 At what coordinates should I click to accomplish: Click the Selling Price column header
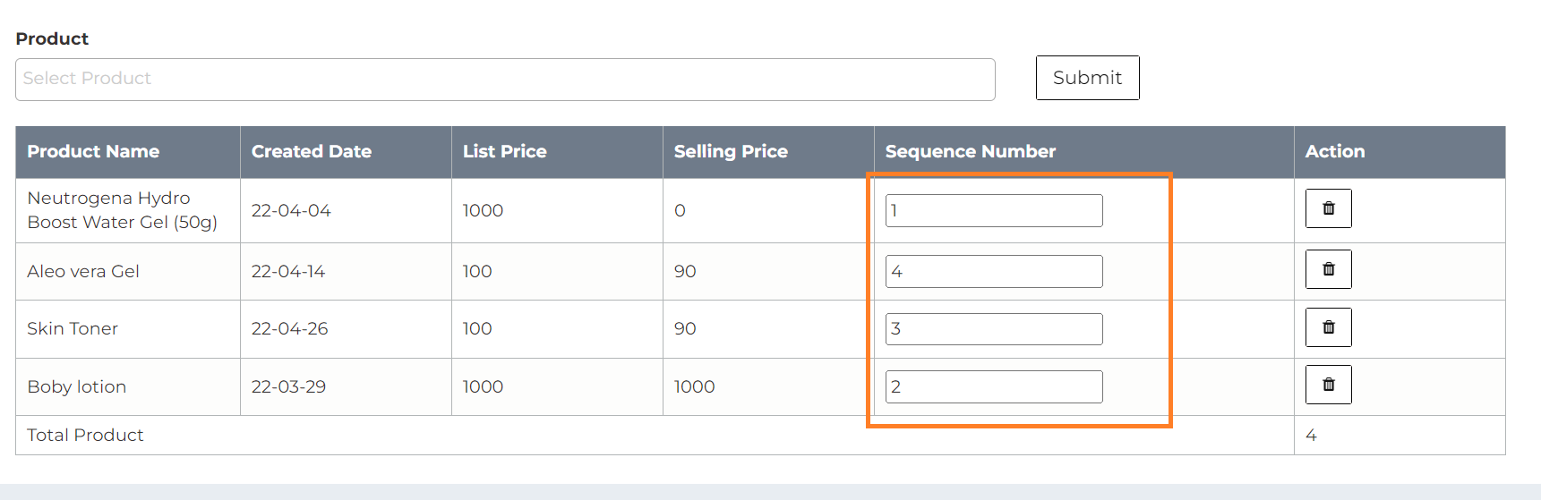tap(731, 152)
